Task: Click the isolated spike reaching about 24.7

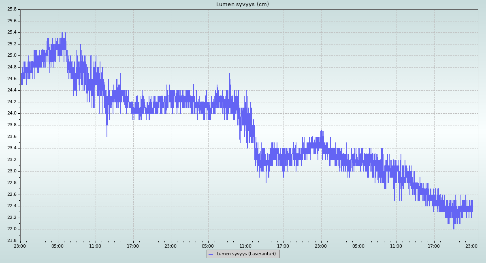Action: (x=230, y=74)
